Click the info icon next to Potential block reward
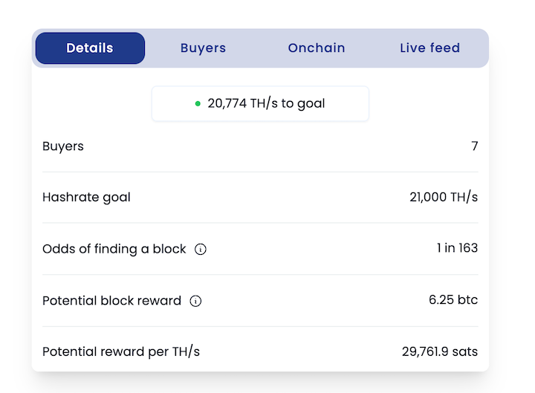Viewport: 535px width, 393px height. 195,302
